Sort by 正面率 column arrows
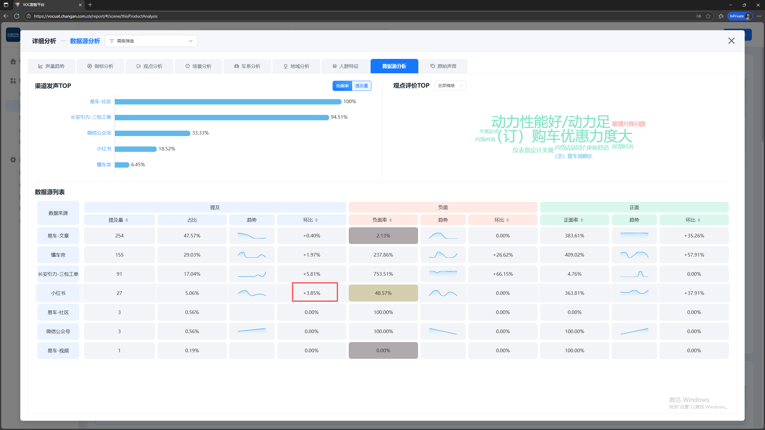Image resolution: width=765 pixels, height=430 pixels. click(582, 220)
